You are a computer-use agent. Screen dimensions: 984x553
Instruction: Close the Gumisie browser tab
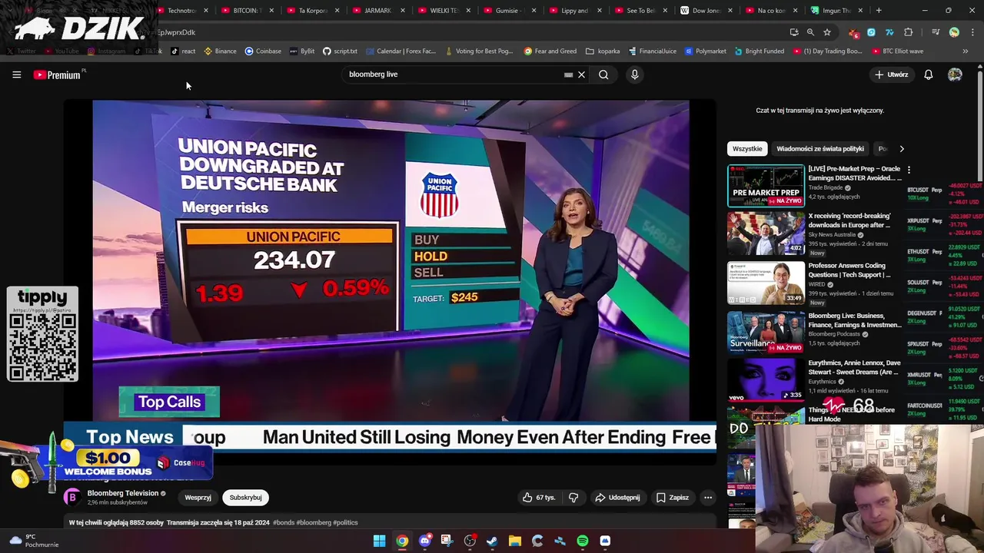534,11
